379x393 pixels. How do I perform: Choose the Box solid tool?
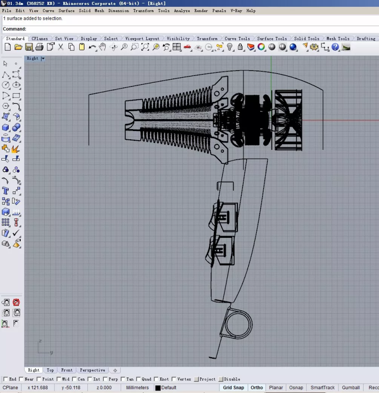[6, 128]
